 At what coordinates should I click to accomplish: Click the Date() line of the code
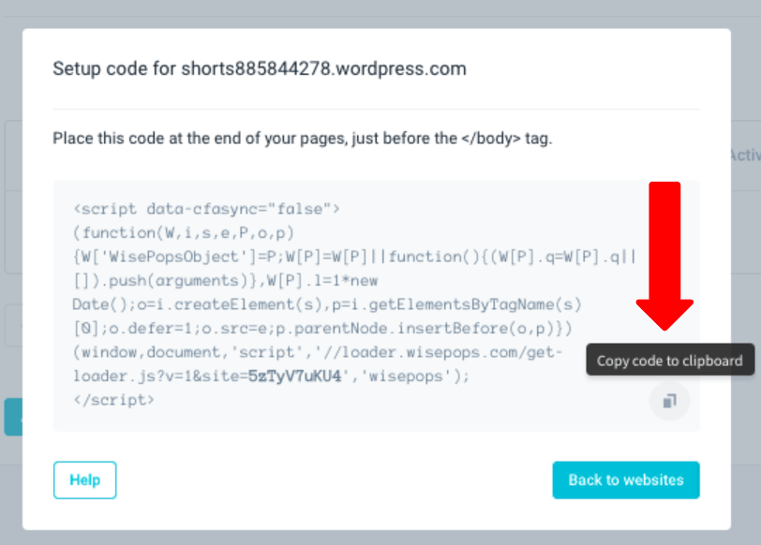326,304
